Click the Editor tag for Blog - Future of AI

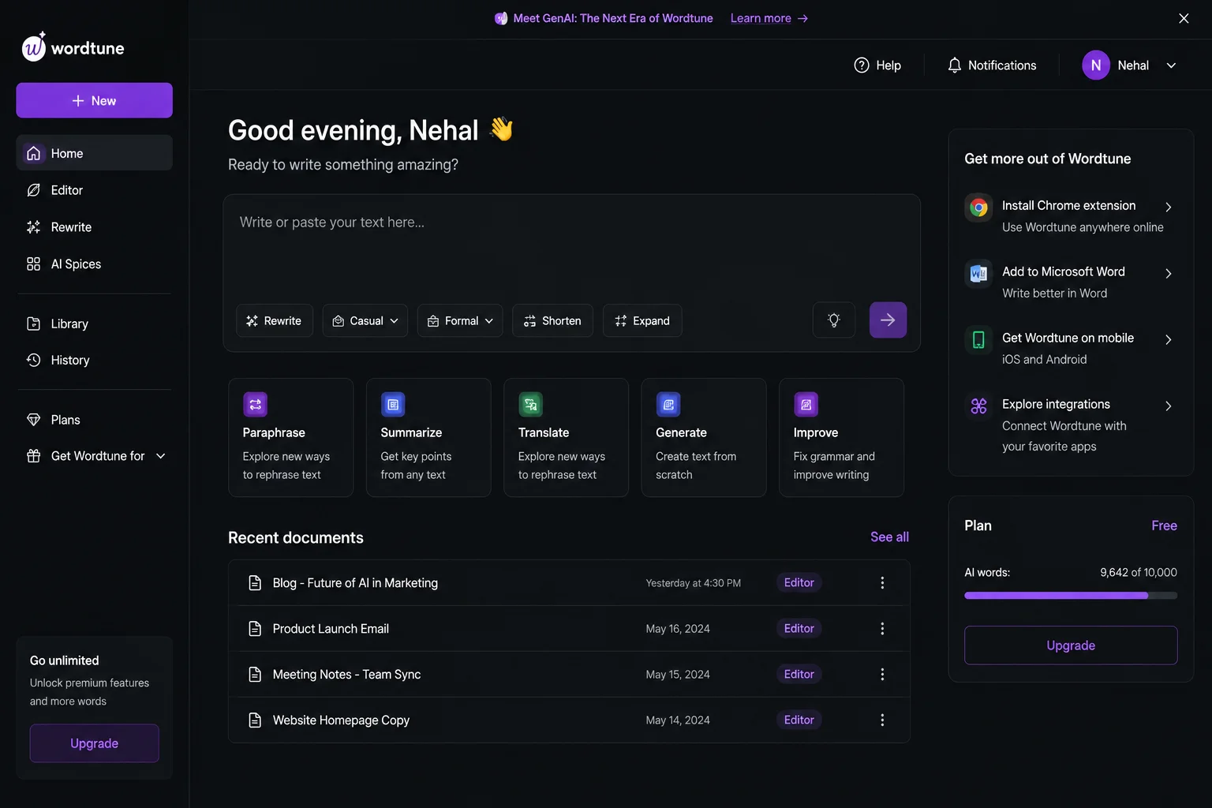799,582
